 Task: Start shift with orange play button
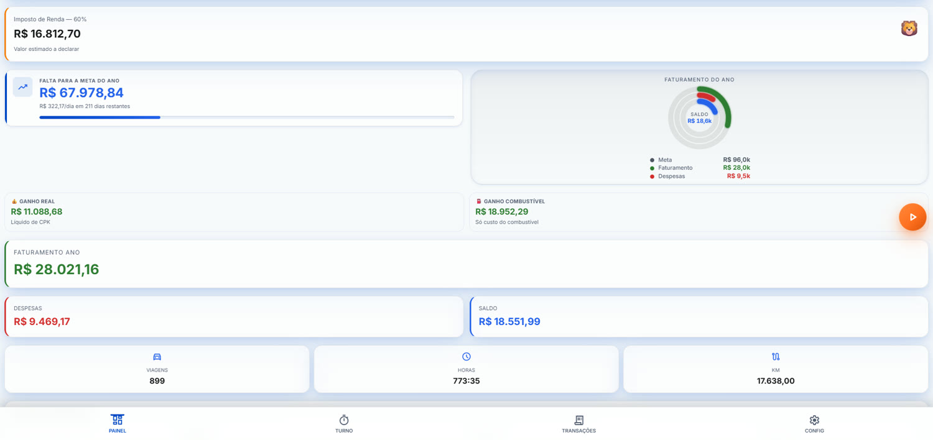pyautogui.click(x=912, y=217)
